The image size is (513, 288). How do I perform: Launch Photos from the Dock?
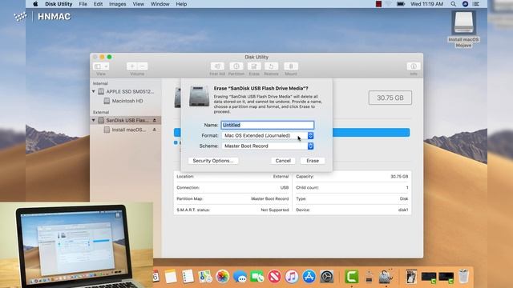click(223, 277)
